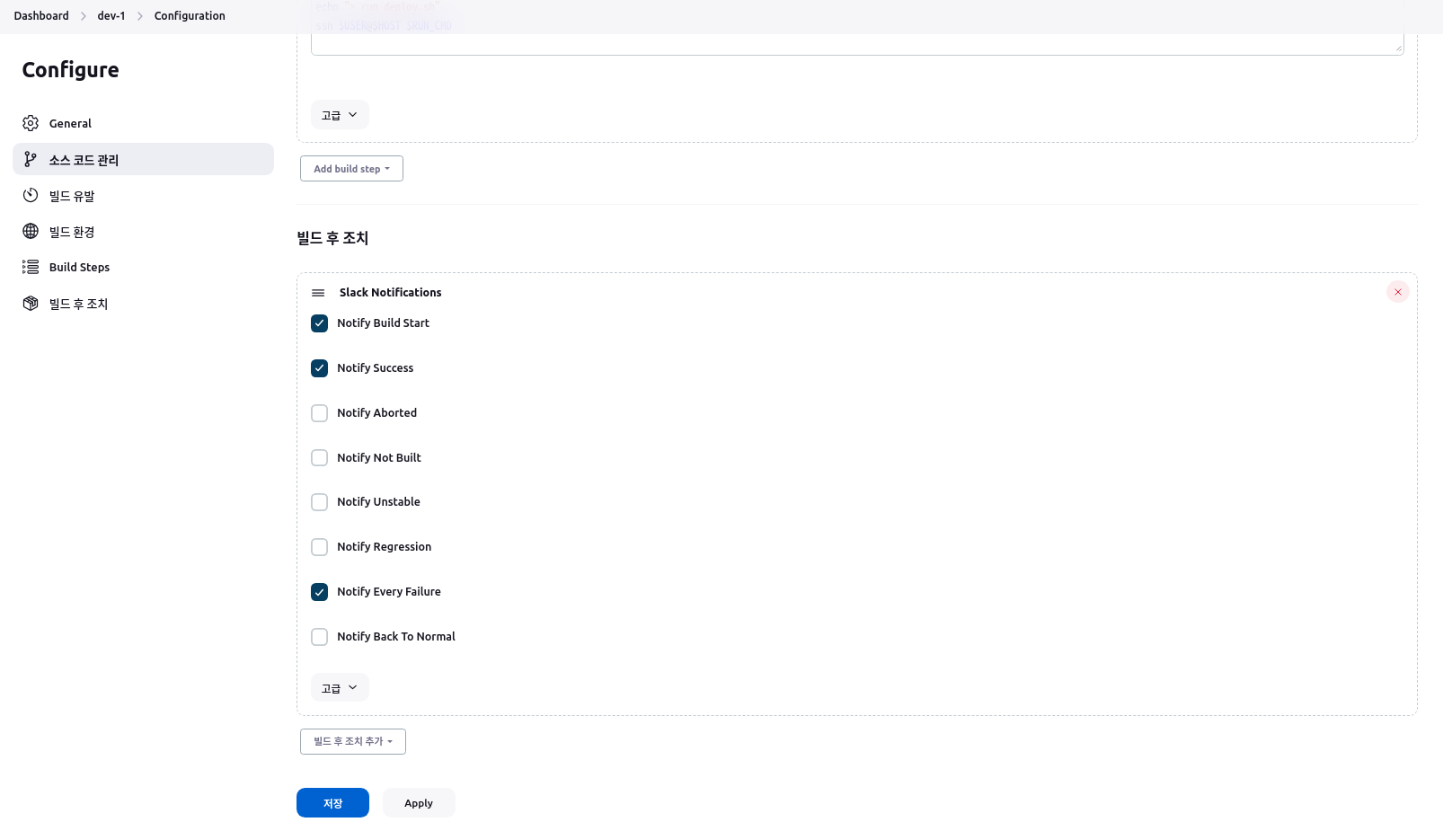Click the Slack Notifications title text
Viewport: 1443px width, 822px height.
(390, 293)
